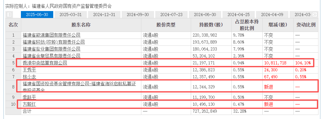The height and width of the screenshot is (119, 334).
Task: Click the 实际控制人 controller text line
Action: [58, 6]
